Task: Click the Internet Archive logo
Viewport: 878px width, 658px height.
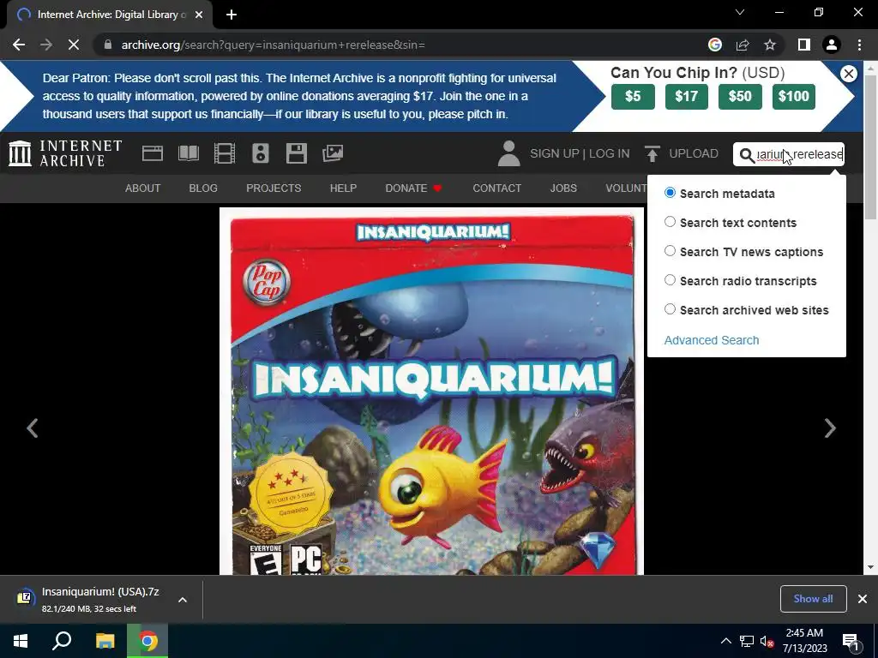Action: pos(65,153)
